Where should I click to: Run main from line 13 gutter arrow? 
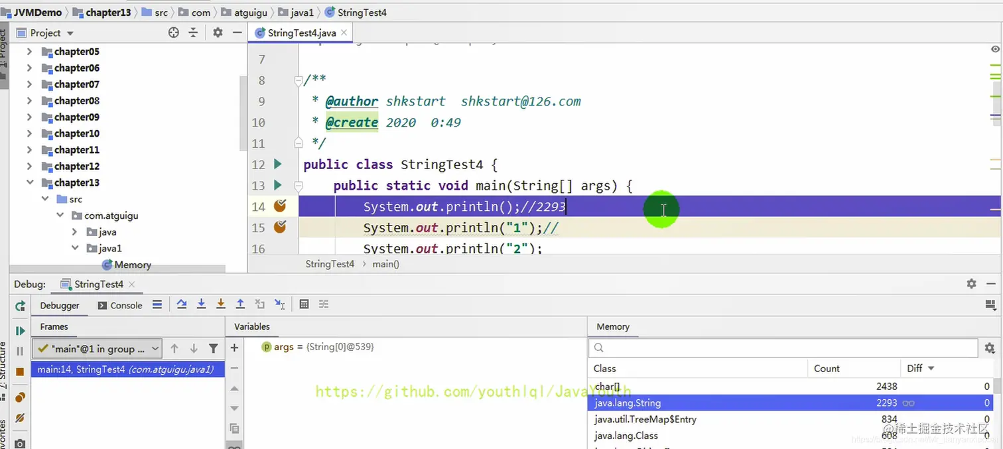(x=278, y=185)
